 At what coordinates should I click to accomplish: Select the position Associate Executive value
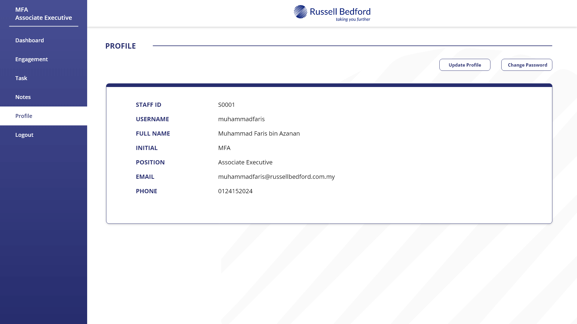pyautogui.click(x=245, y=162)
